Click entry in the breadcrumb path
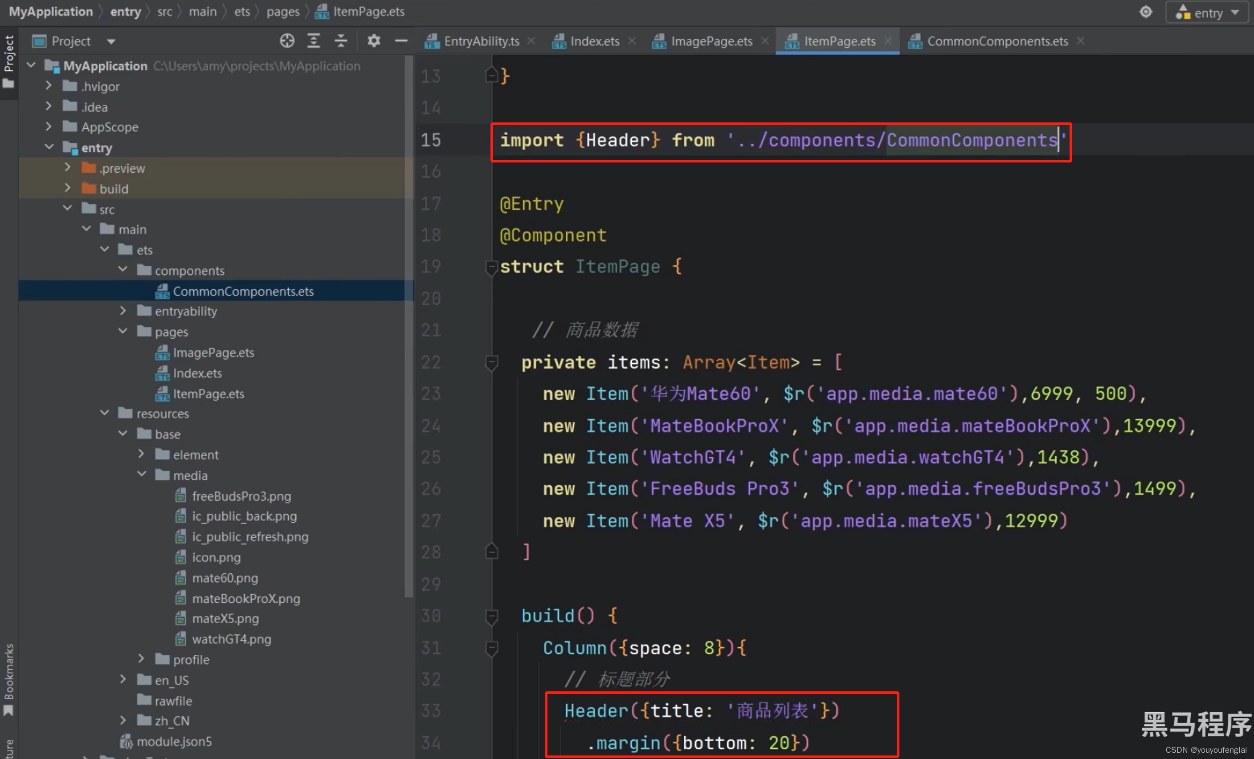Viewport: 1254px width, 759px height. 125,12
